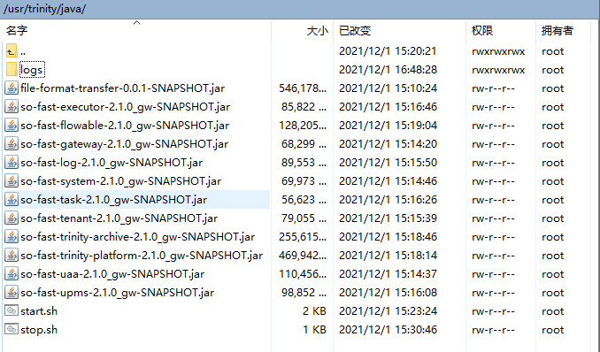Select so-fast-tenant-2.1.0_gw-SNAPSHOT.jar
This screenshot has width=600, height=352.
[119, 218]
